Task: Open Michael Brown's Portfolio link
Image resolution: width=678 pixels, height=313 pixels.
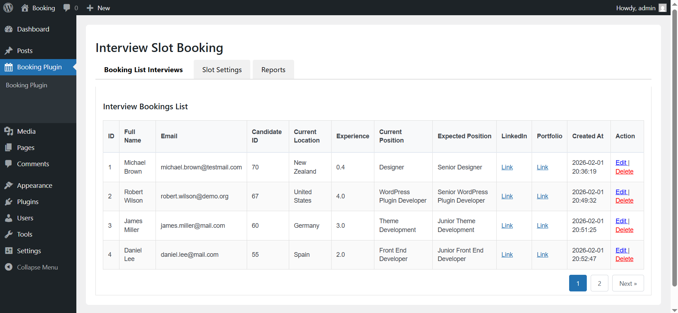Action: click(542, 167)
